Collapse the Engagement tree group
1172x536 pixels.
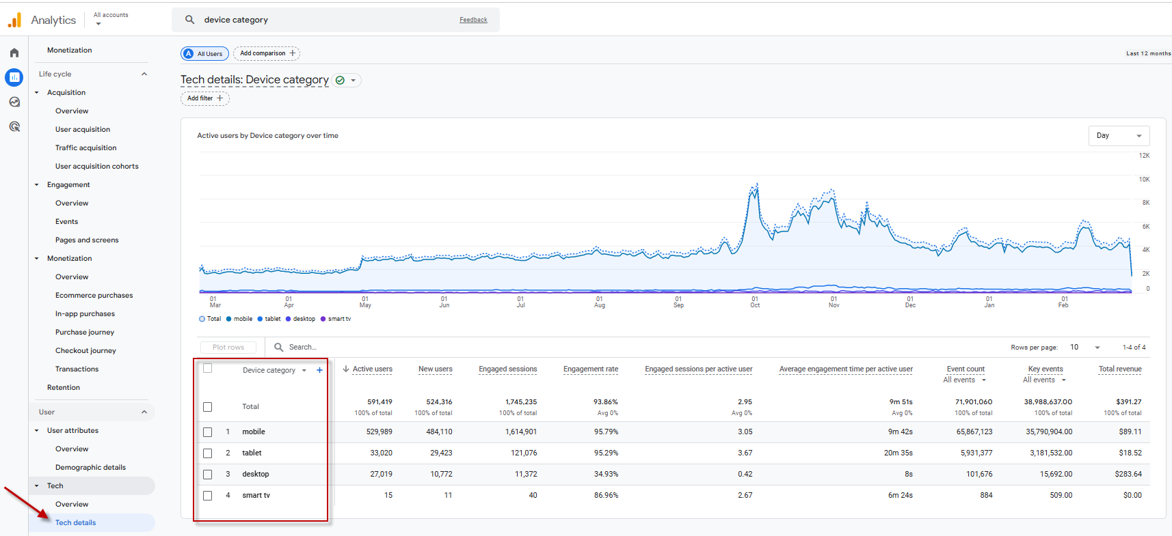[37, 184]
